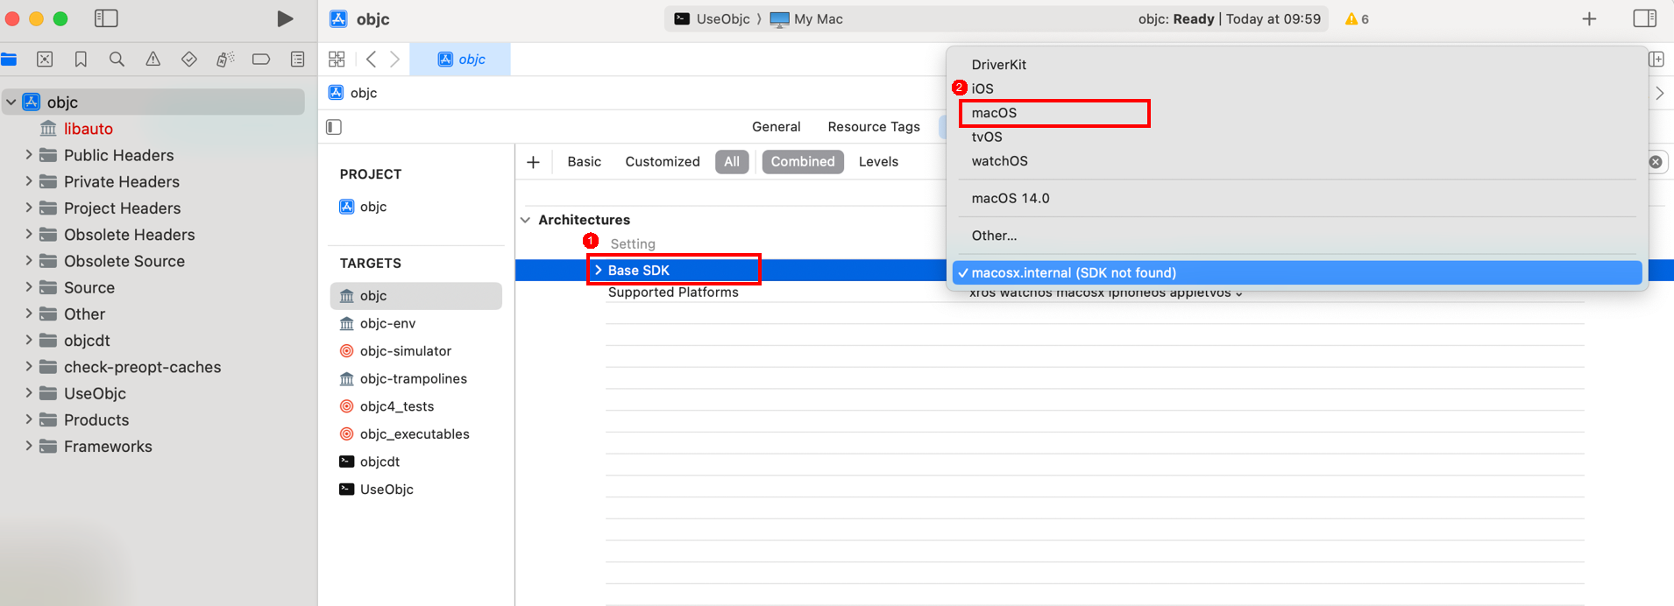Choose DriverKit from the SDK menu
This screenshot has height=606, width=1674.
998,65
